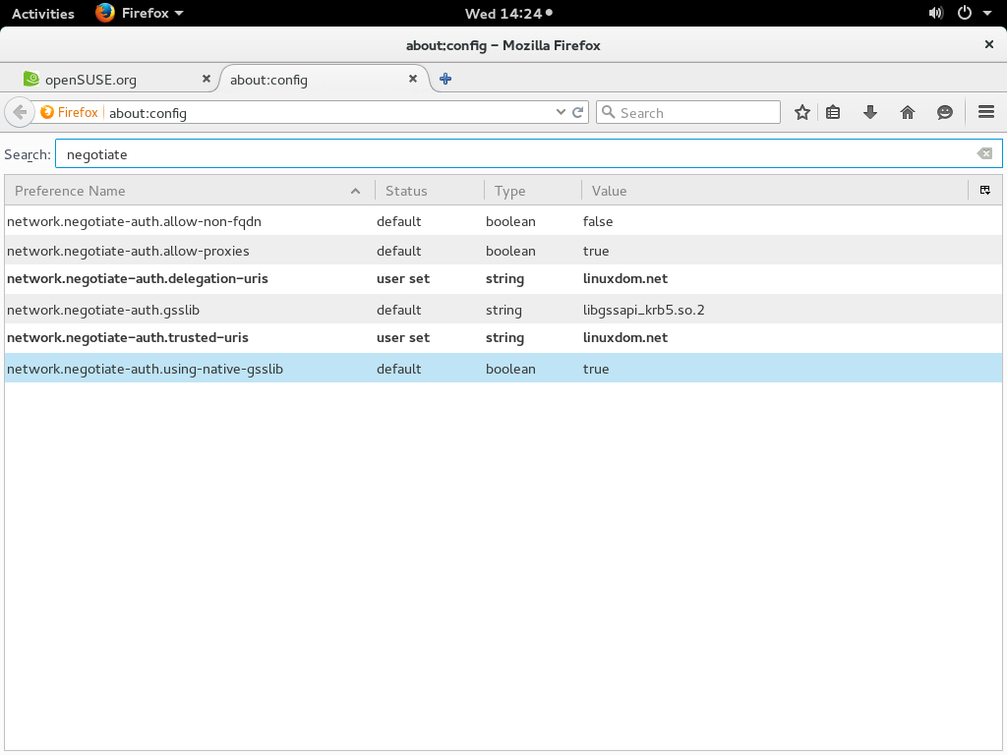The height and width of the screenshot is (755, 1007).
Task: Open the downloads panel
Action: (869, 112)
